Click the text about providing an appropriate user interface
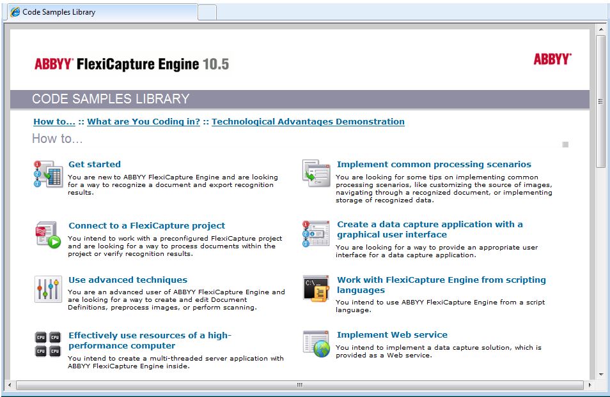Screen dimensions: 610x397 (x=437, y=251)
